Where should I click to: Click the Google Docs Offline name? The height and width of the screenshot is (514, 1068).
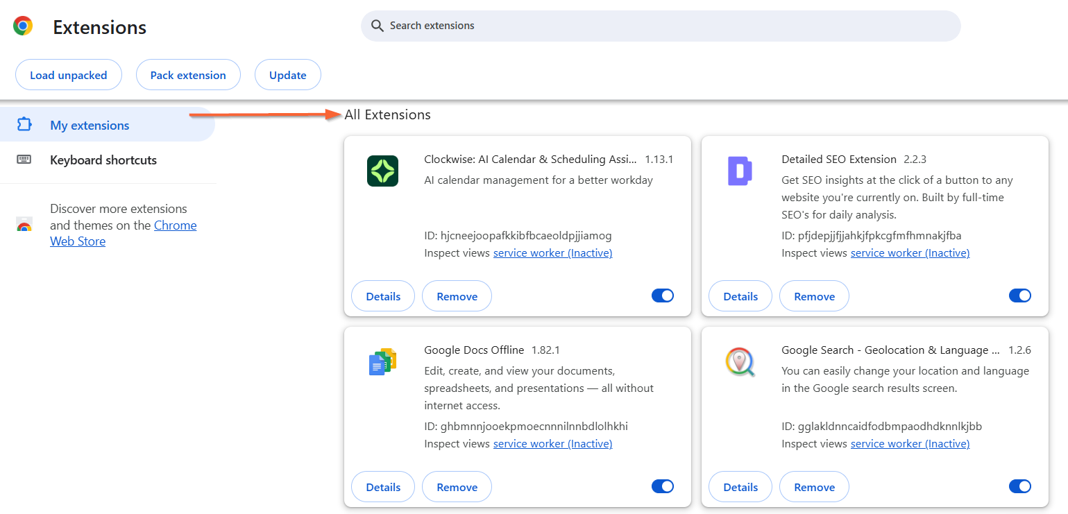point(474,350)
